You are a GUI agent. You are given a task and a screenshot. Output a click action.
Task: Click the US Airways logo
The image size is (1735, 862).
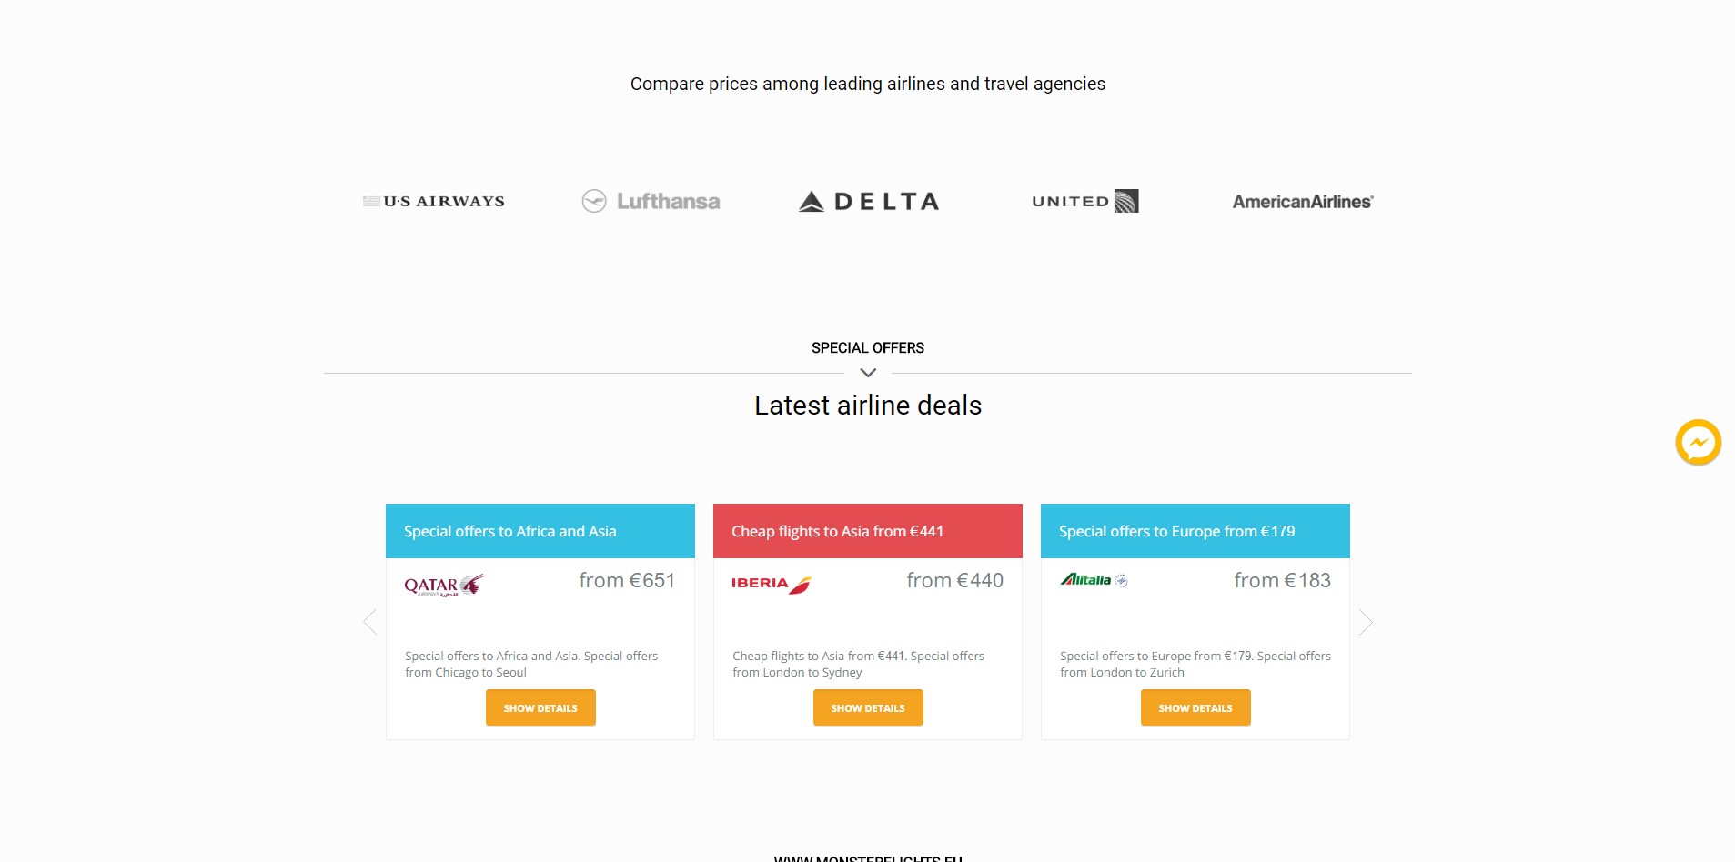point(434,201)
